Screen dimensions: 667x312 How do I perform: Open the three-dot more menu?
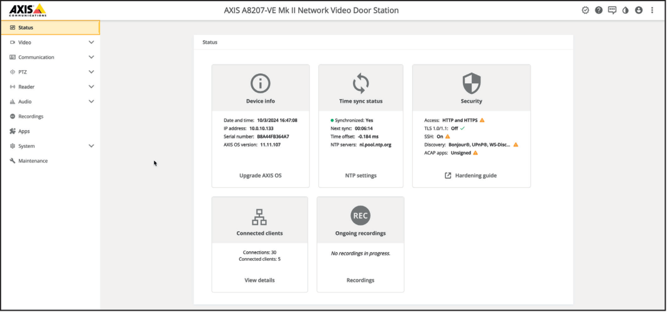[x=652, y=10]
